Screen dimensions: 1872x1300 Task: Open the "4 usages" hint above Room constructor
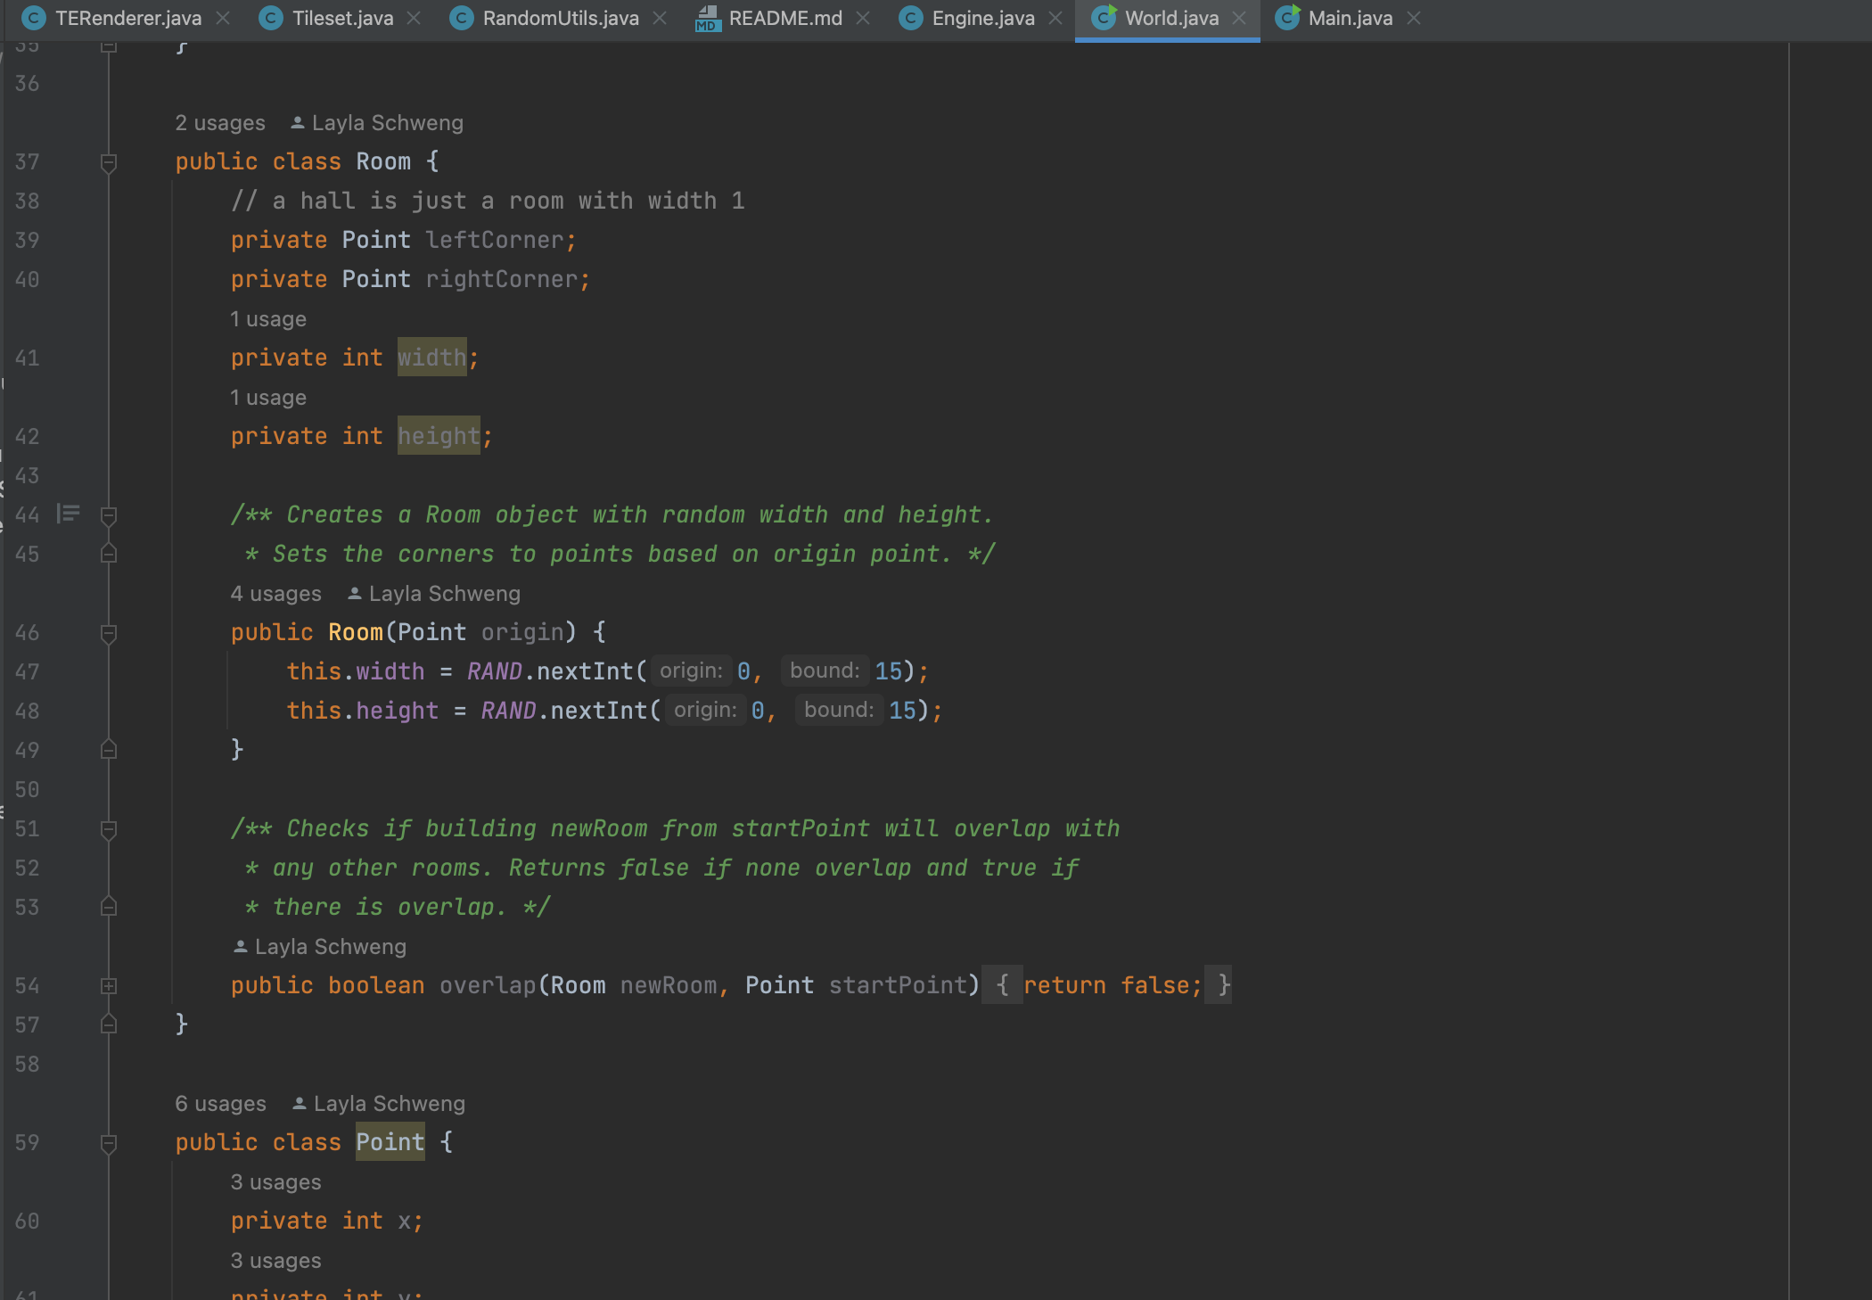click(x=275, y=594)
